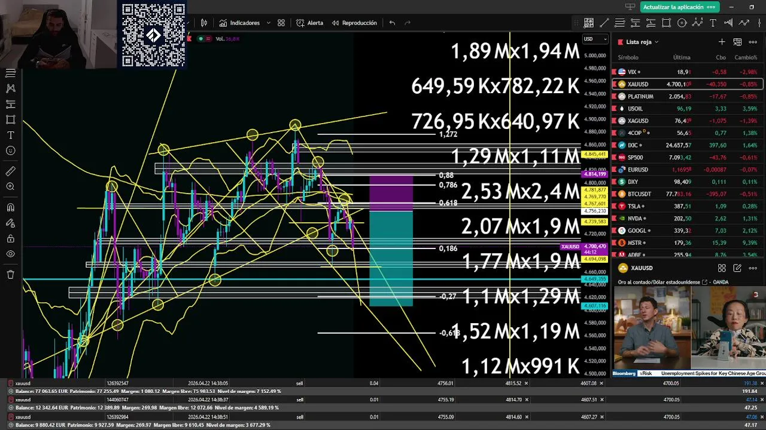
Task: Change chart type with the candles icon
Action: (204, 23)
